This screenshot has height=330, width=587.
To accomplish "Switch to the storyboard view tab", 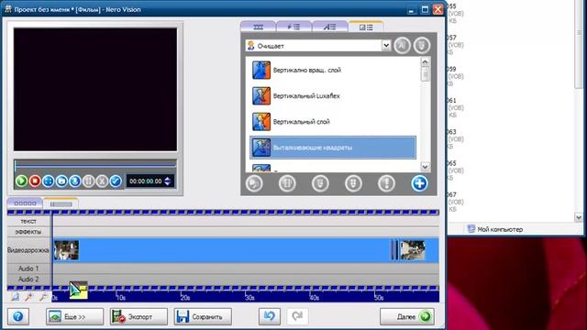I will point(25,203).
